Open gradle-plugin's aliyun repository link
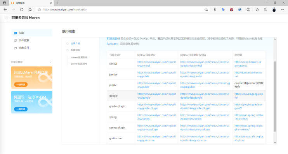 [156, 106]
